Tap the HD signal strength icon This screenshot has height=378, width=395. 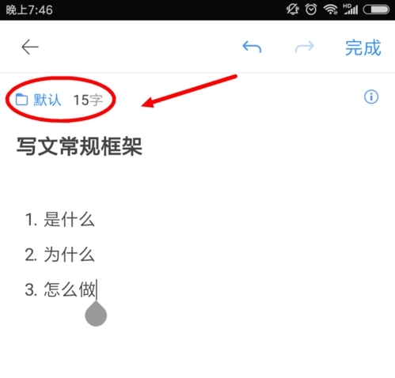tap(351, 9)
